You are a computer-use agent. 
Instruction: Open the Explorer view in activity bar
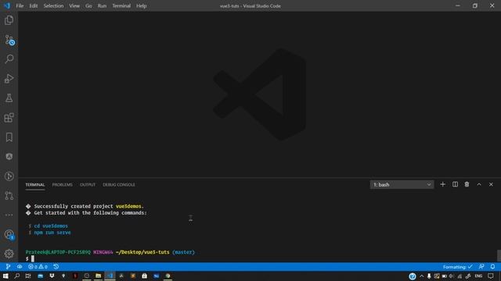[x=9, y=20]
